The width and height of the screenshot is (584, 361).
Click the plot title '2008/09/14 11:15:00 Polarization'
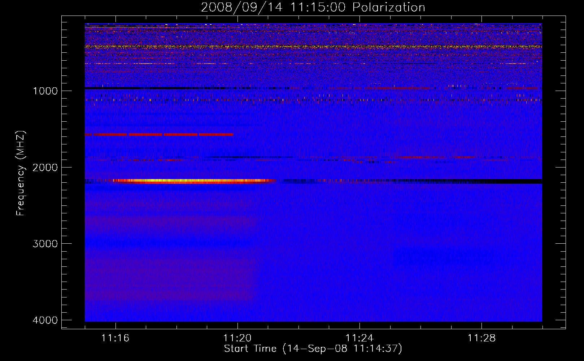click(313, 7)
